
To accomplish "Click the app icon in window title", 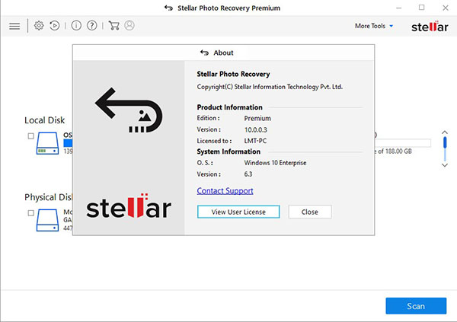I will [x=168, y=8].
